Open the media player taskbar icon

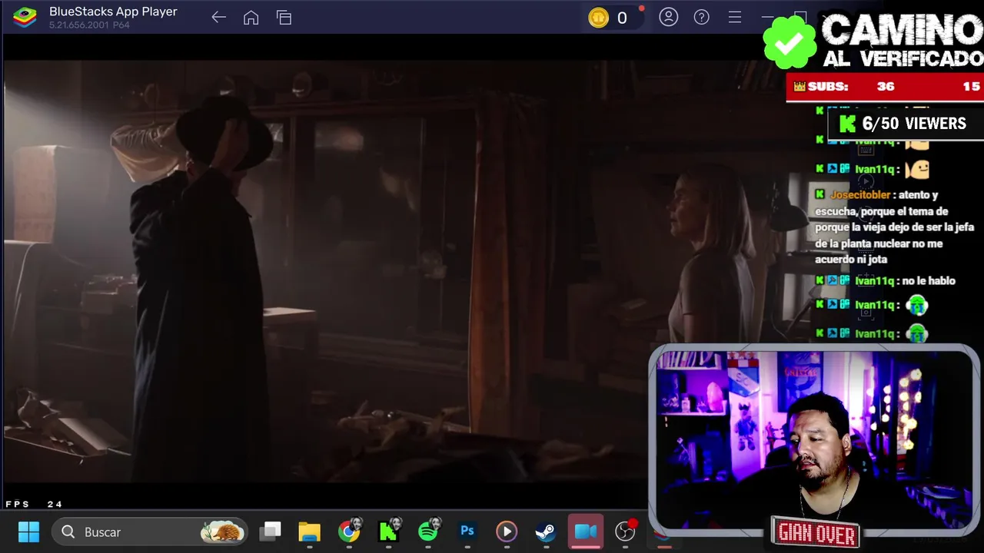click(x=507, y=531)
